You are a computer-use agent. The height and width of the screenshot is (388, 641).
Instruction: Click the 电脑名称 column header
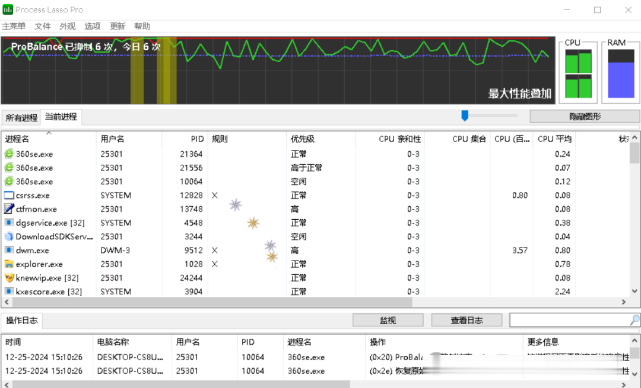point(132,342)
